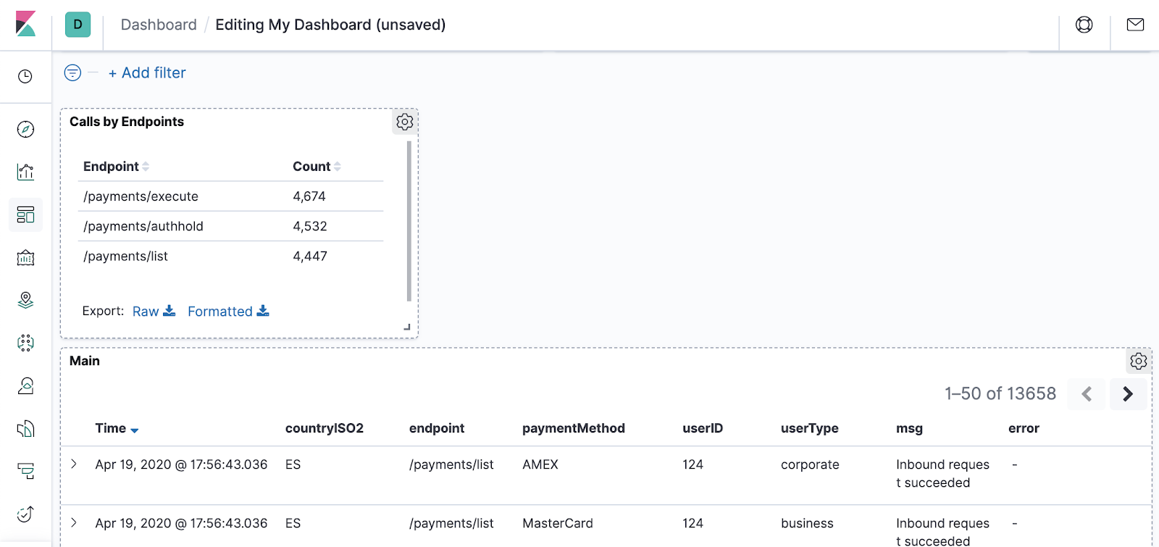
Task: Open the Dashboard sidebar icon
Action: [x=25, y=214]
